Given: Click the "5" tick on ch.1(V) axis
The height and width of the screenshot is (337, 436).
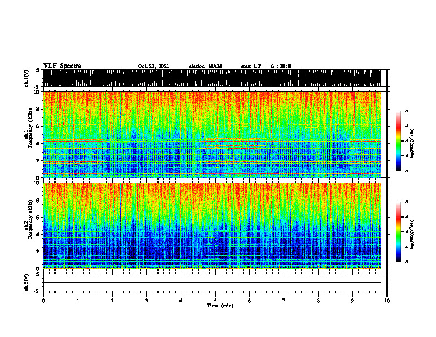Looking at the screenshot, I should [x=38, y=70].
